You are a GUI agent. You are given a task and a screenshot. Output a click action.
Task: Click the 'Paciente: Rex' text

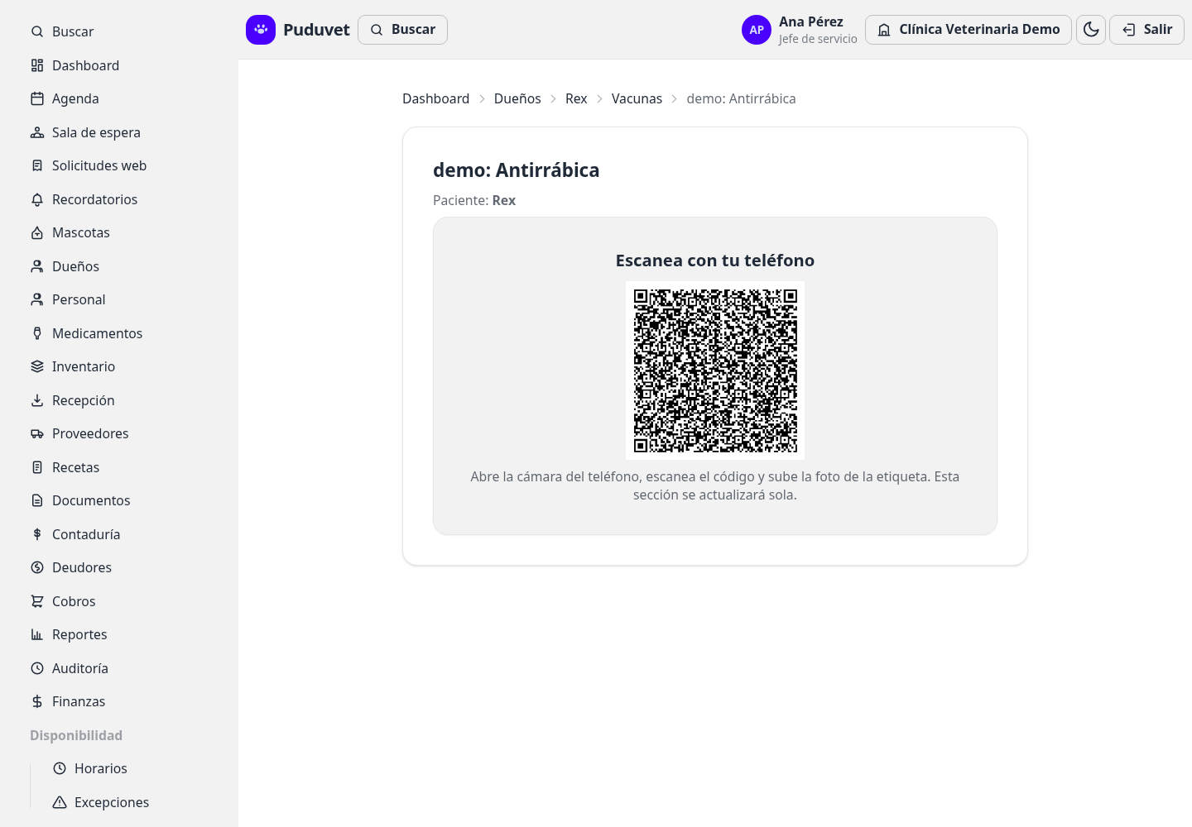(x=474, y=200)
